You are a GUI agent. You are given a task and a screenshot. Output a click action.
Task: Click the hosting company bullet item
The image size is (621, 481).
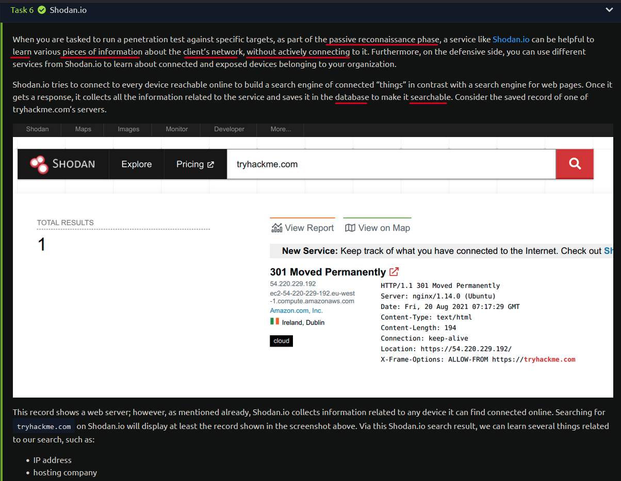(x=65, y=472)
